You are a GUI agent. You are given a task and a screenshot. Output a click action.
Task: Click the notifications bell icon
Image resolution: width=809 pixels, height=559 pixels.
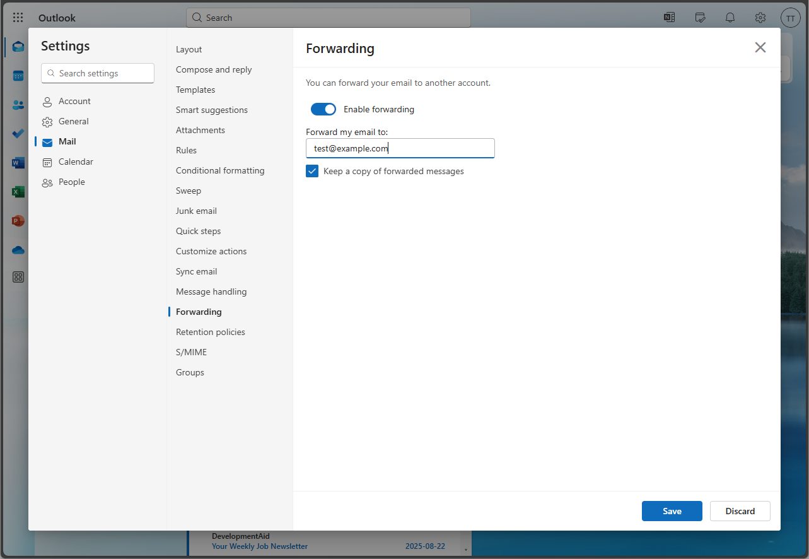point(730,18)
